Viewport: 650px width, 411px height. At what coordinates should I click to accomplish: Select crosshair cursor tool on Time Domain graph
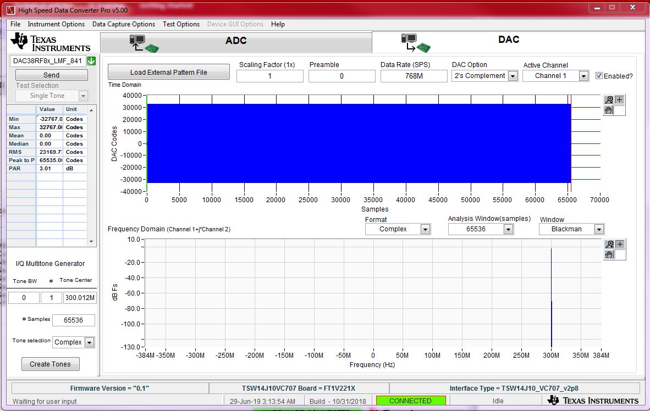click(x=619, y=99)
